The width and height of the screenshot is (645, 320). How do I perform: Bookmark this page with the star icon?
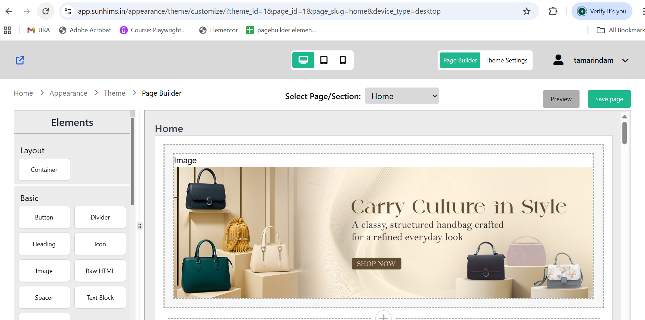pos(527,11)
